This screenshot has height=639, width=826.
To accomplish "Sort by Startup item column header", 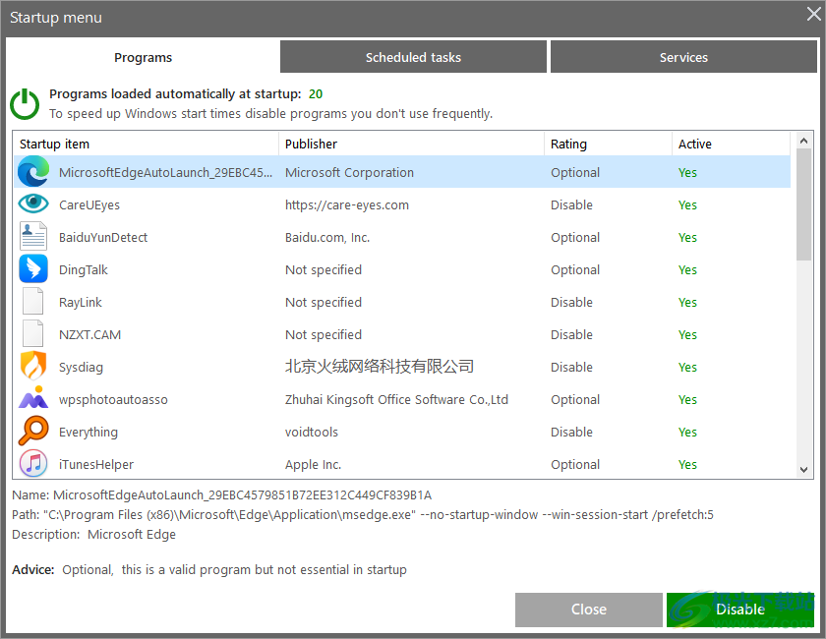I will click(x=146, y=144).
